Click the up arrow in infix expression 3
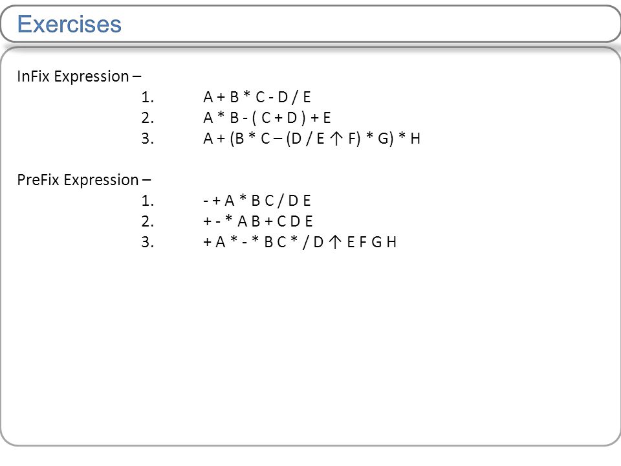 click(336, 139)
